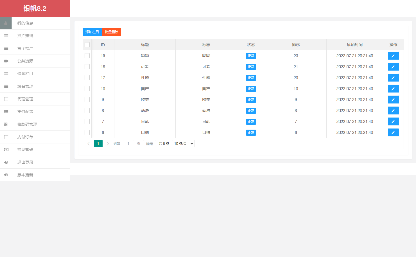Go to the next page using the right chevron
The height and width of the screenshot is (257, 416).
108,144
